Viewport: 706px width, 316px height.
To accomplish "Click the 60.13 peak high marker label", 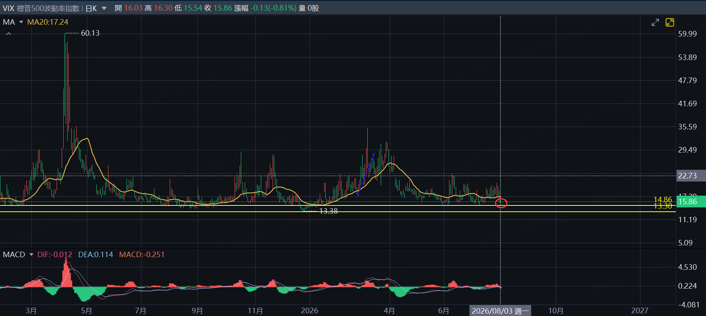I will point(90,33).
